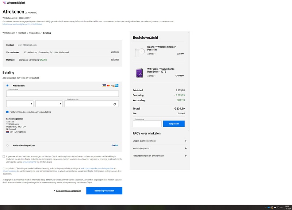
Task: Go to Contact breadcrumb step
Action: [x=22, y=33]
